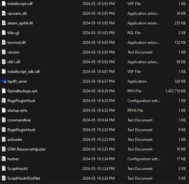Click the commandline text document icon
This screenshot has height=184, width=189.
tap(4, 120)
